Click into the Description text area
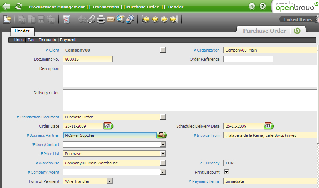319x188 pixels. 190,76
